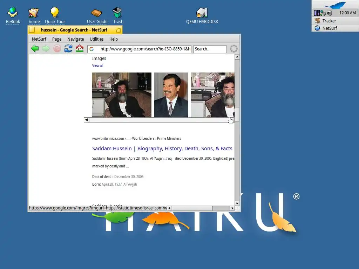359x269 pixels.
Task: Click the View all images link
Action: (x=97, y=65)
